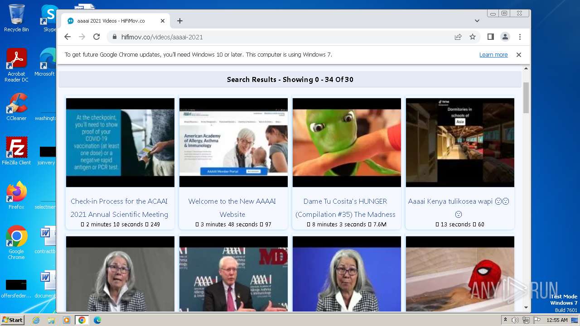Open Welcome to the New AAAAI Website thumbnail
Image resolution: width=580 pixels, height=326 pixels.
point(233,143)
